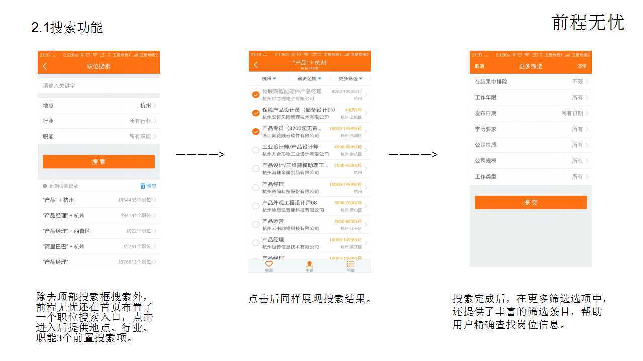Tap the 请输入关键字 keyword input field

(98, 86)
